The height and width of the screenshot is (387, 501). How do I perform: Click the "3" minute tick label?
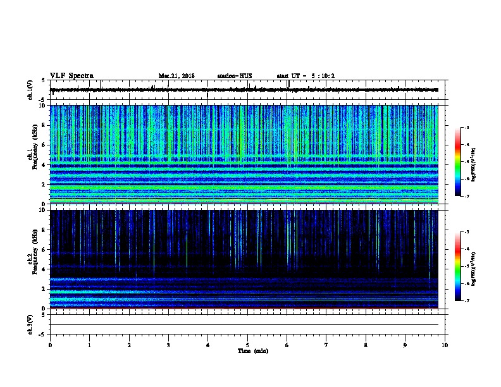[168, 345]
